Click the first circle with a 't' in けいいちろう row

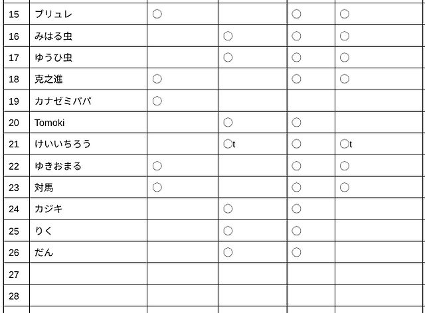click(x=228, y=144)
